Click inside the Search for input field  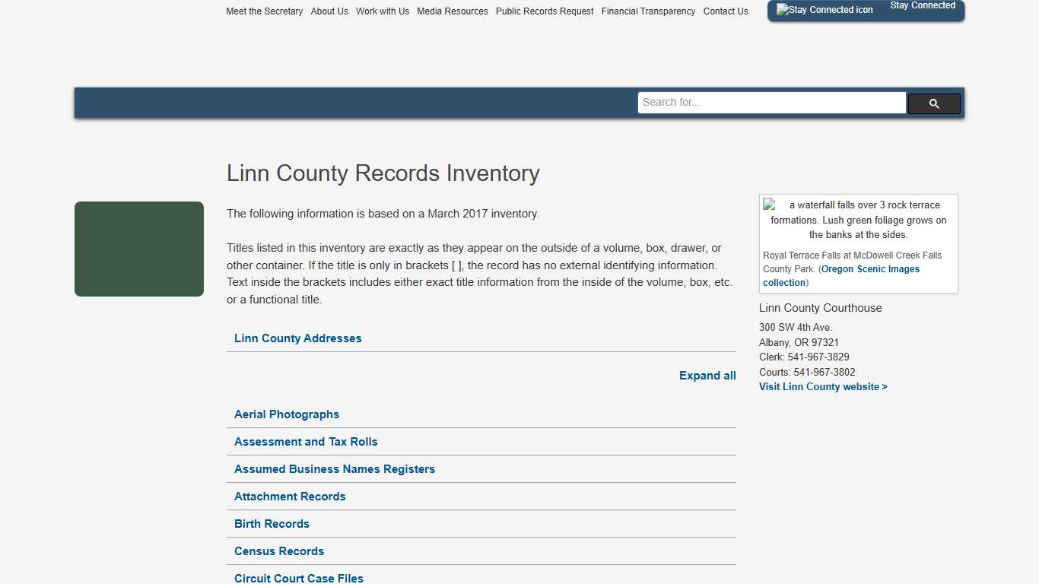[x=771, y=102]
